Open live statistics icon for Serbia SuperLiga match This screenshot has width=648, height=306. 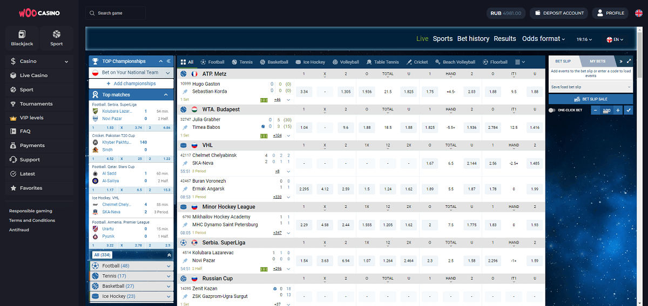(x=264, y=268)
